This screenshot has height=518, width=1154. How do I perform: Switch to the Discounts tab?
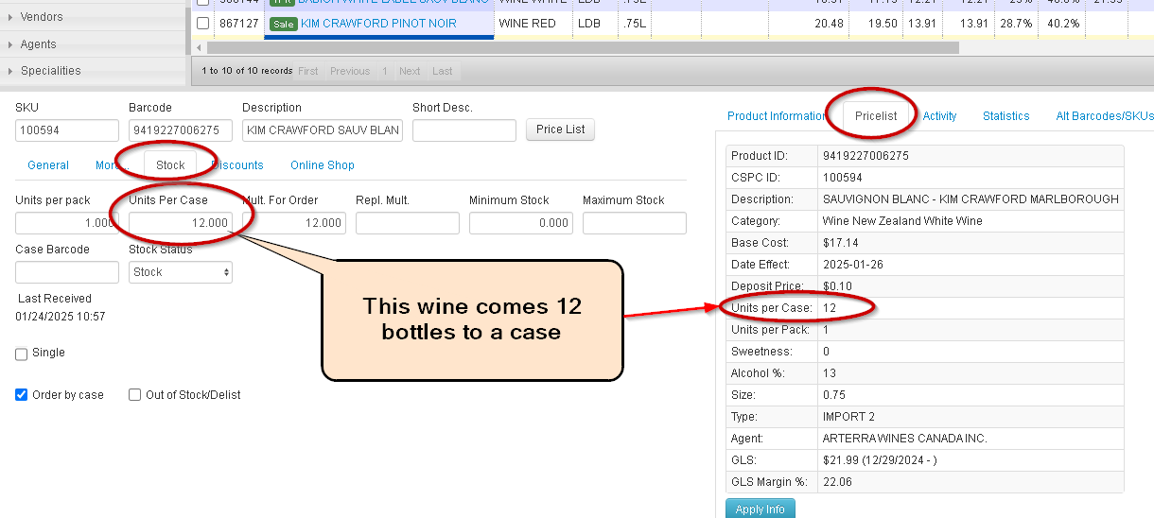click(237, 165)
